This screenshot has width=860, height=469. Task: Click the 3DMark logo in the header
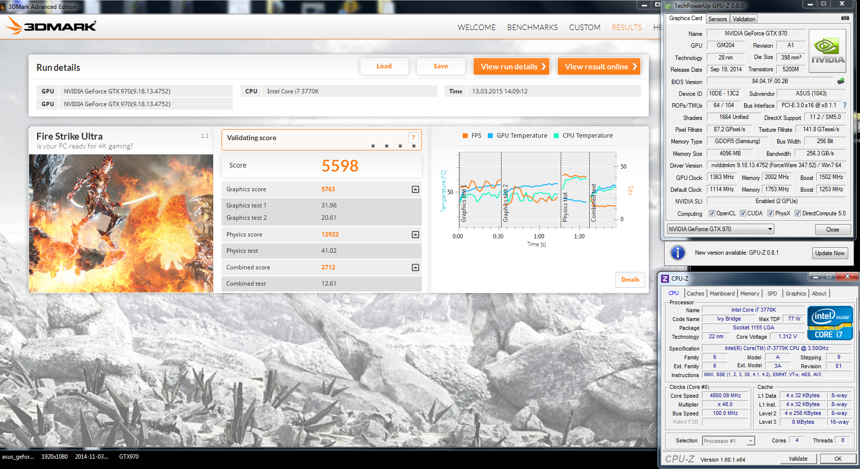click(51, 26)
